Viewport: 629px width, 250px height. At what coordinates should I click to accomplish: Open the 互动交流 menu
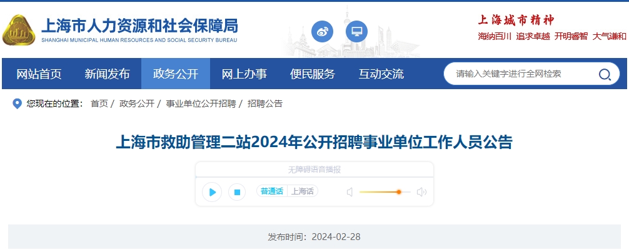[x=381, y=74]
